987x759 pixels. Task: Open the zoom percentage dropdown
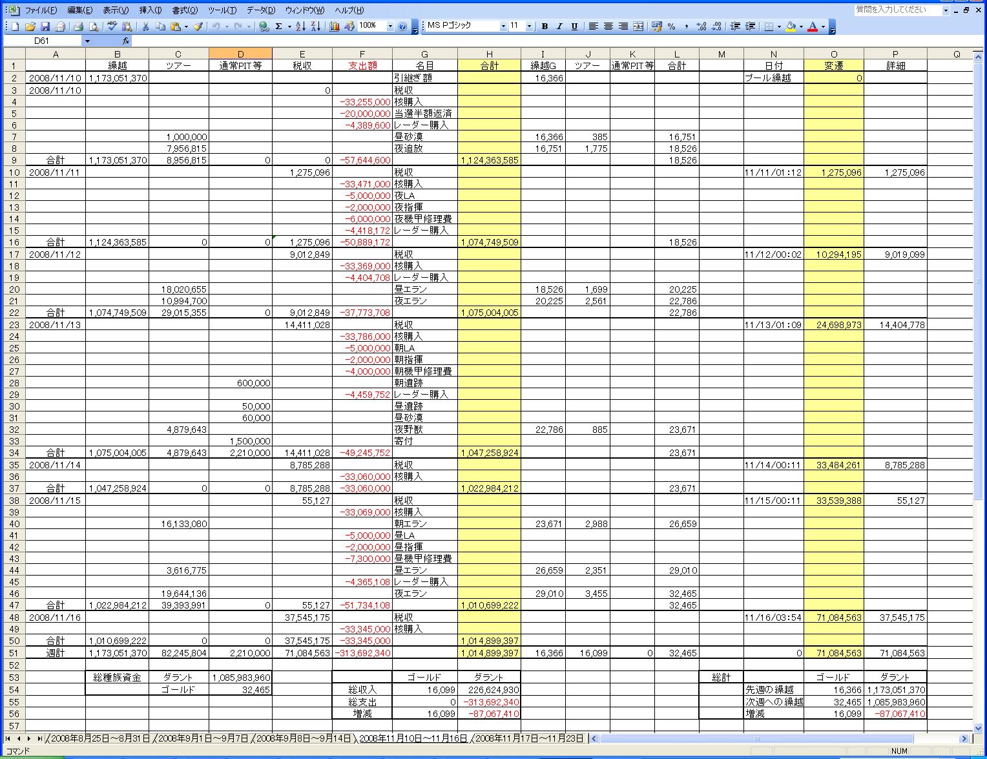[x=390, y=26]
